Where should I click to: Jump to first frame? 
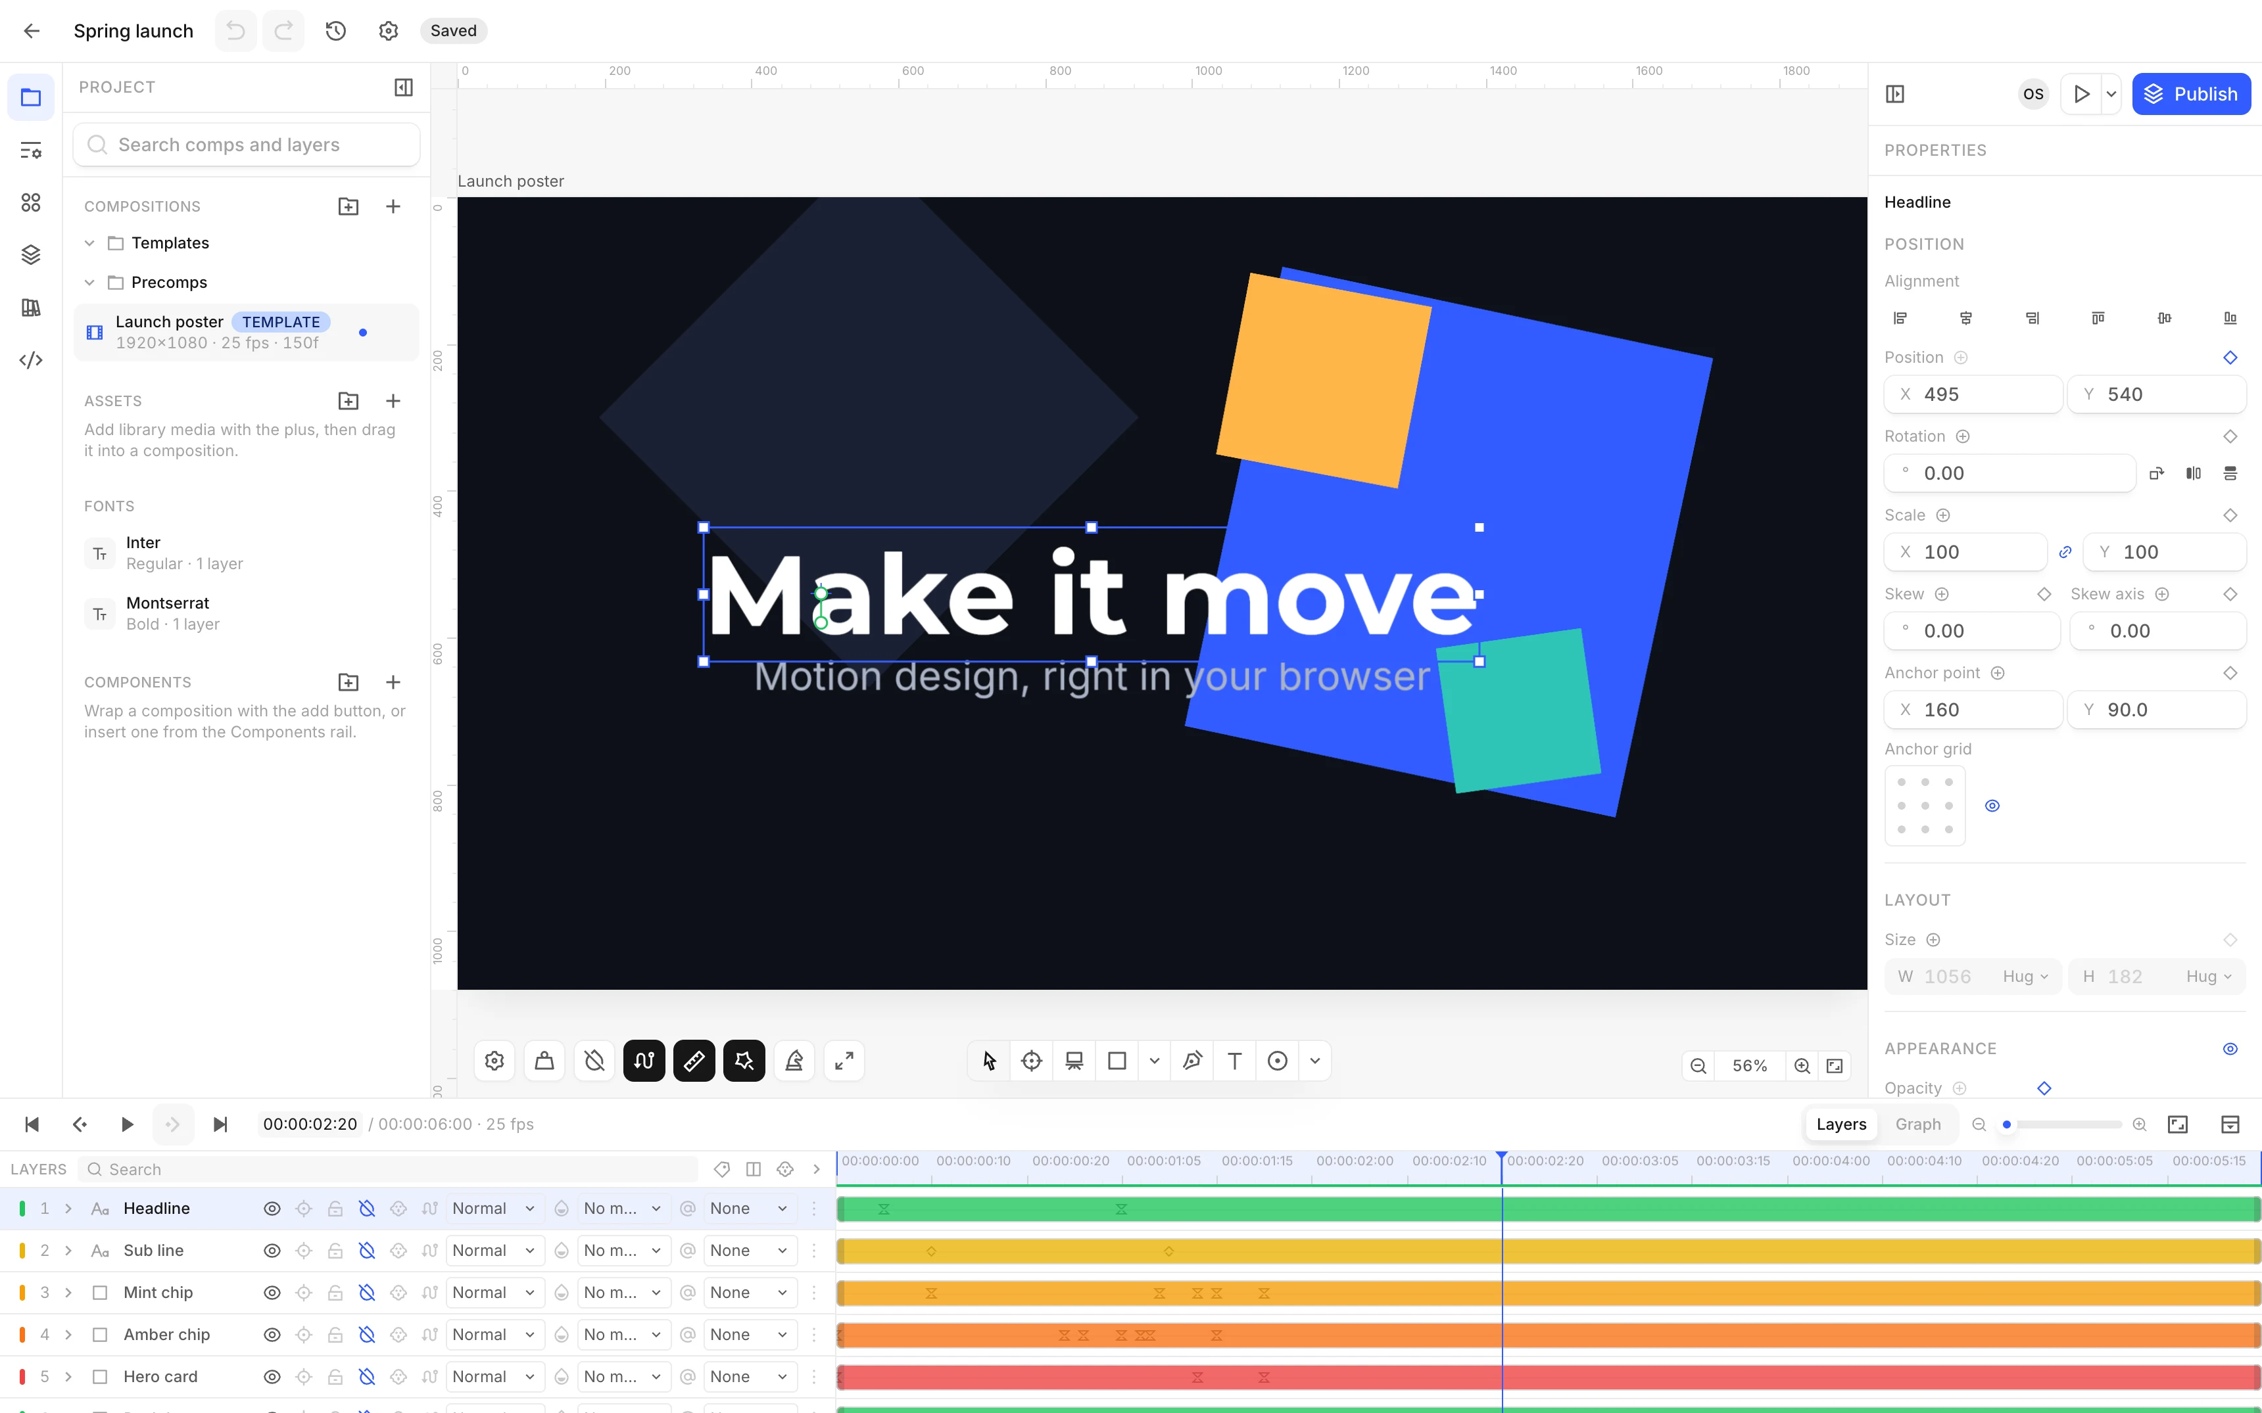point(31,1124)
